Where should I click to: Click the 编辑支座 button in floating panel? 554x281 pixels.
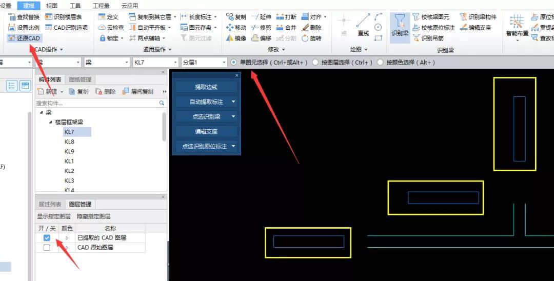coord(206,132)
